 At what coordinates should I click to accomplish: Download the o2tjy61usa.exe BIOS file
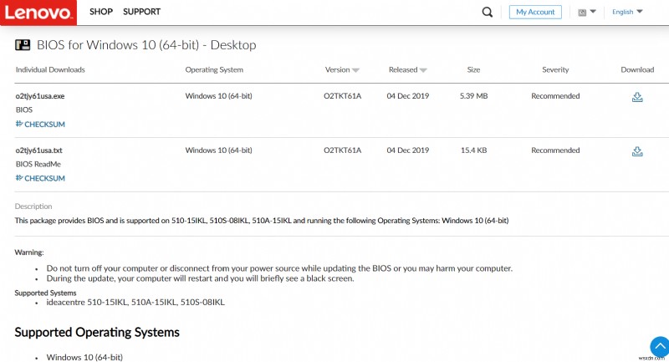coord(637,97)
